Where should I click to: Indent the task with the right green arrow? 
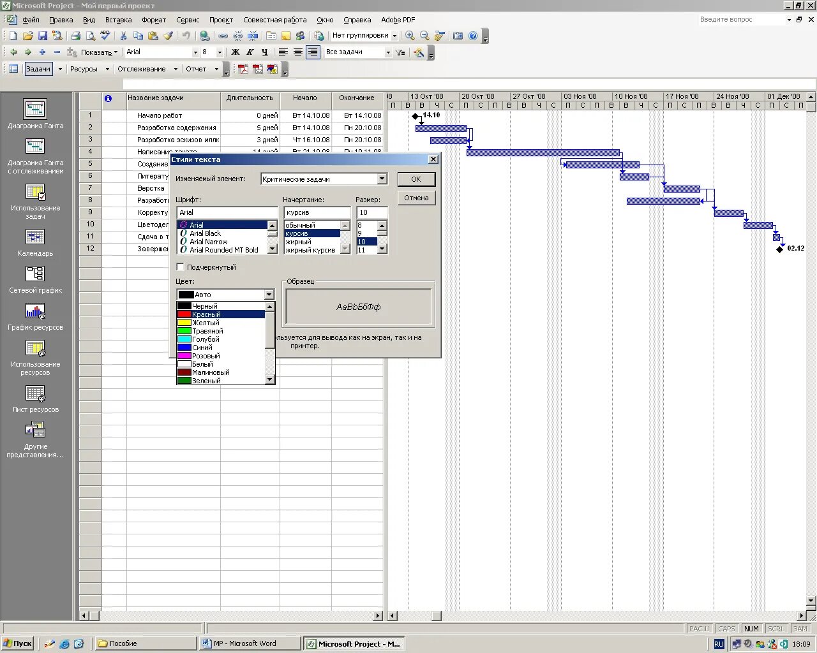coord(27,52)
